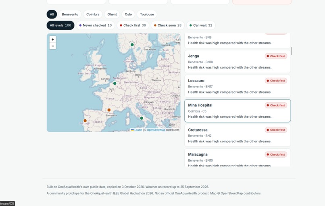
Task: Filter streams by Oslo
Action: point(128,14)
